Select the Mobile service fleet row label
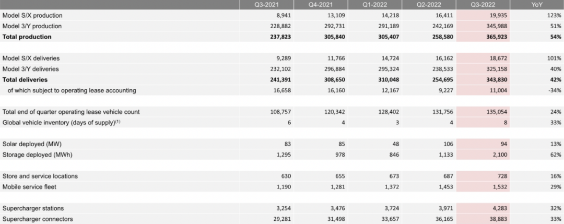 coord(30,186)
